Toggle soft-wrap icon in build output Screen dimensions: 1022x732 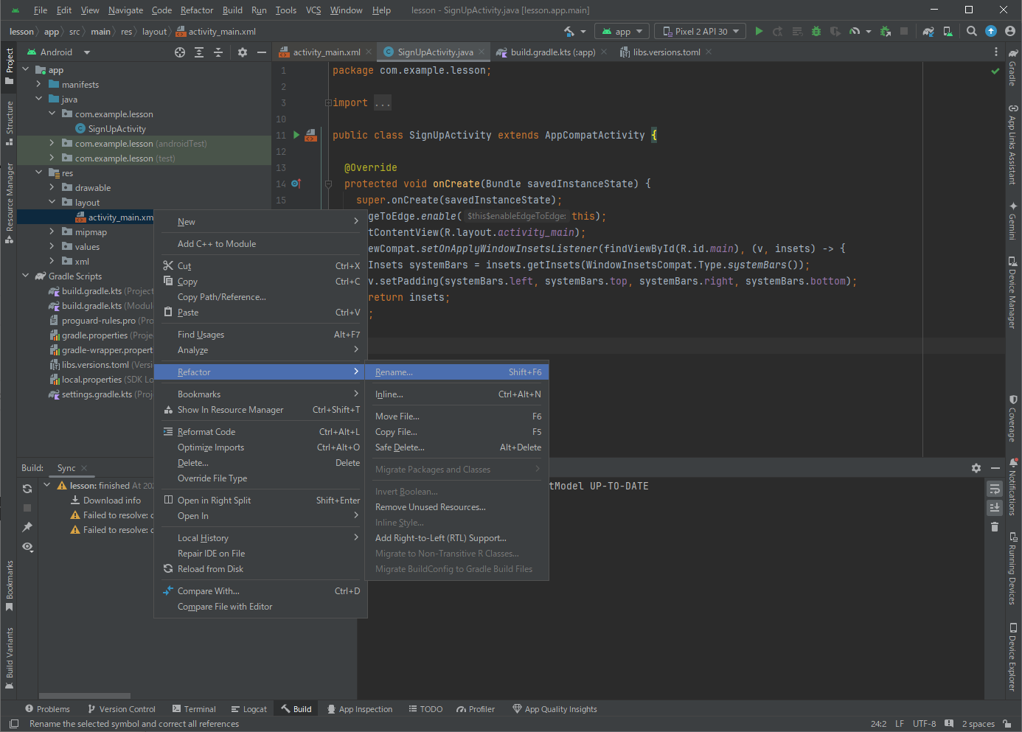[x=995, y=489]
